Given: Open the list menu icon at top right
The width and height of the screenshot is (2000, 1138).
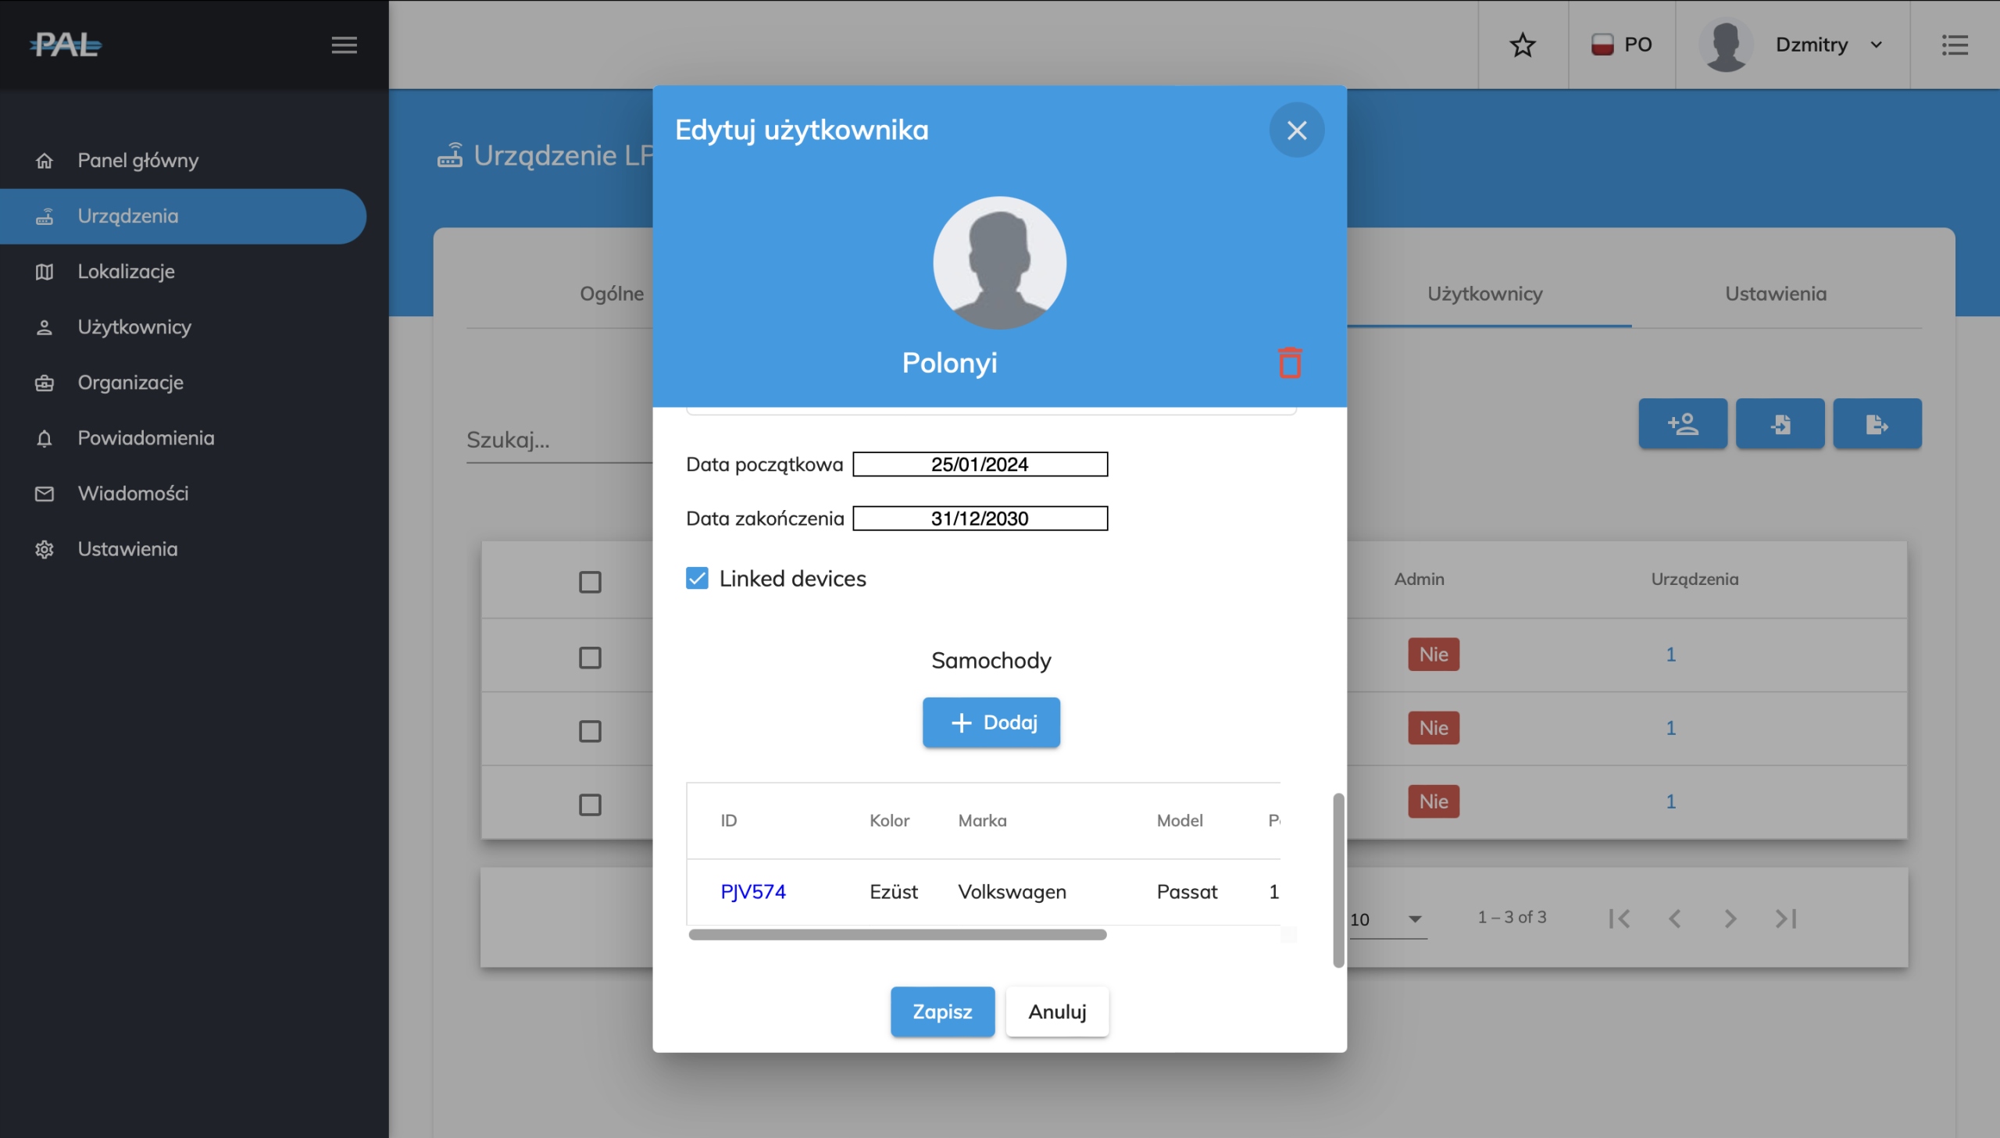Looking at the screenshot, I should coord(1954,45).
